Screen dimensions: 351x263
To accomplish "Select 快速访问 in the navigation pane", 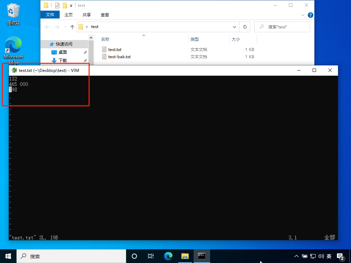I will click(64, 44).
